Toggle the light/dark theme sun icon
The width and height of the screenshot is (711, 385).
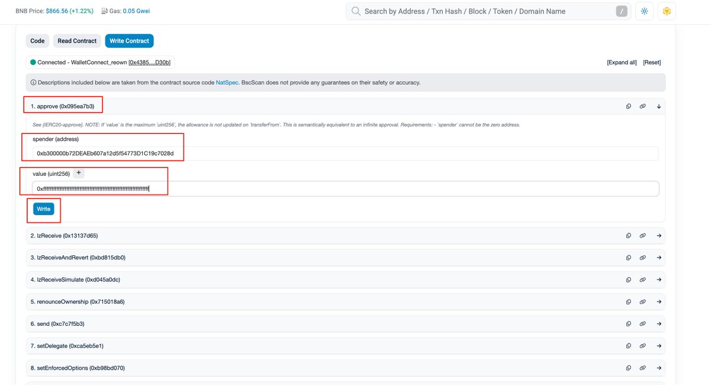pyautogui.click(x=644, y=11)
